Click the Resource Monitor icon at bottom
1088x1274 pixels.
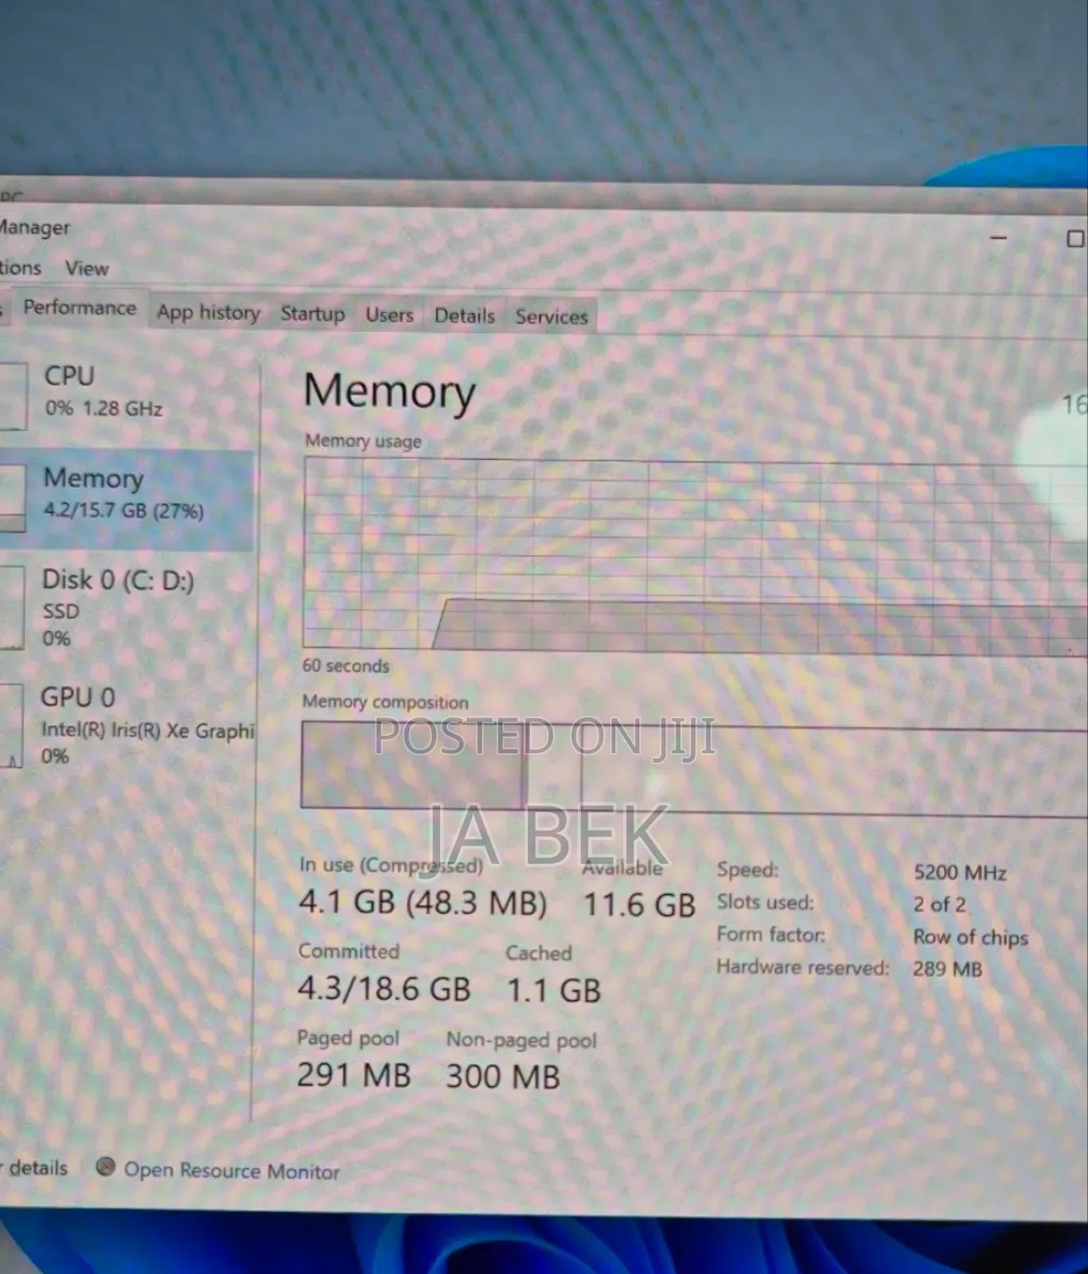pyautogui.click(x=105, y=1167)
